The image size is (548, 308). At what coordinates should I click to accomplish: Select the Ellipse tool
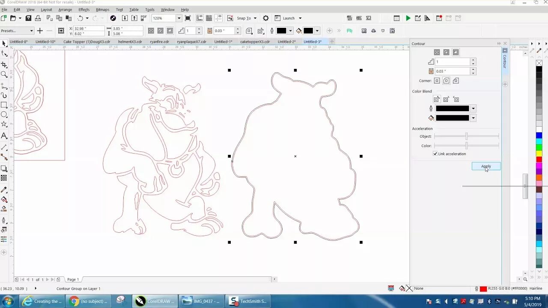(4, 114)
